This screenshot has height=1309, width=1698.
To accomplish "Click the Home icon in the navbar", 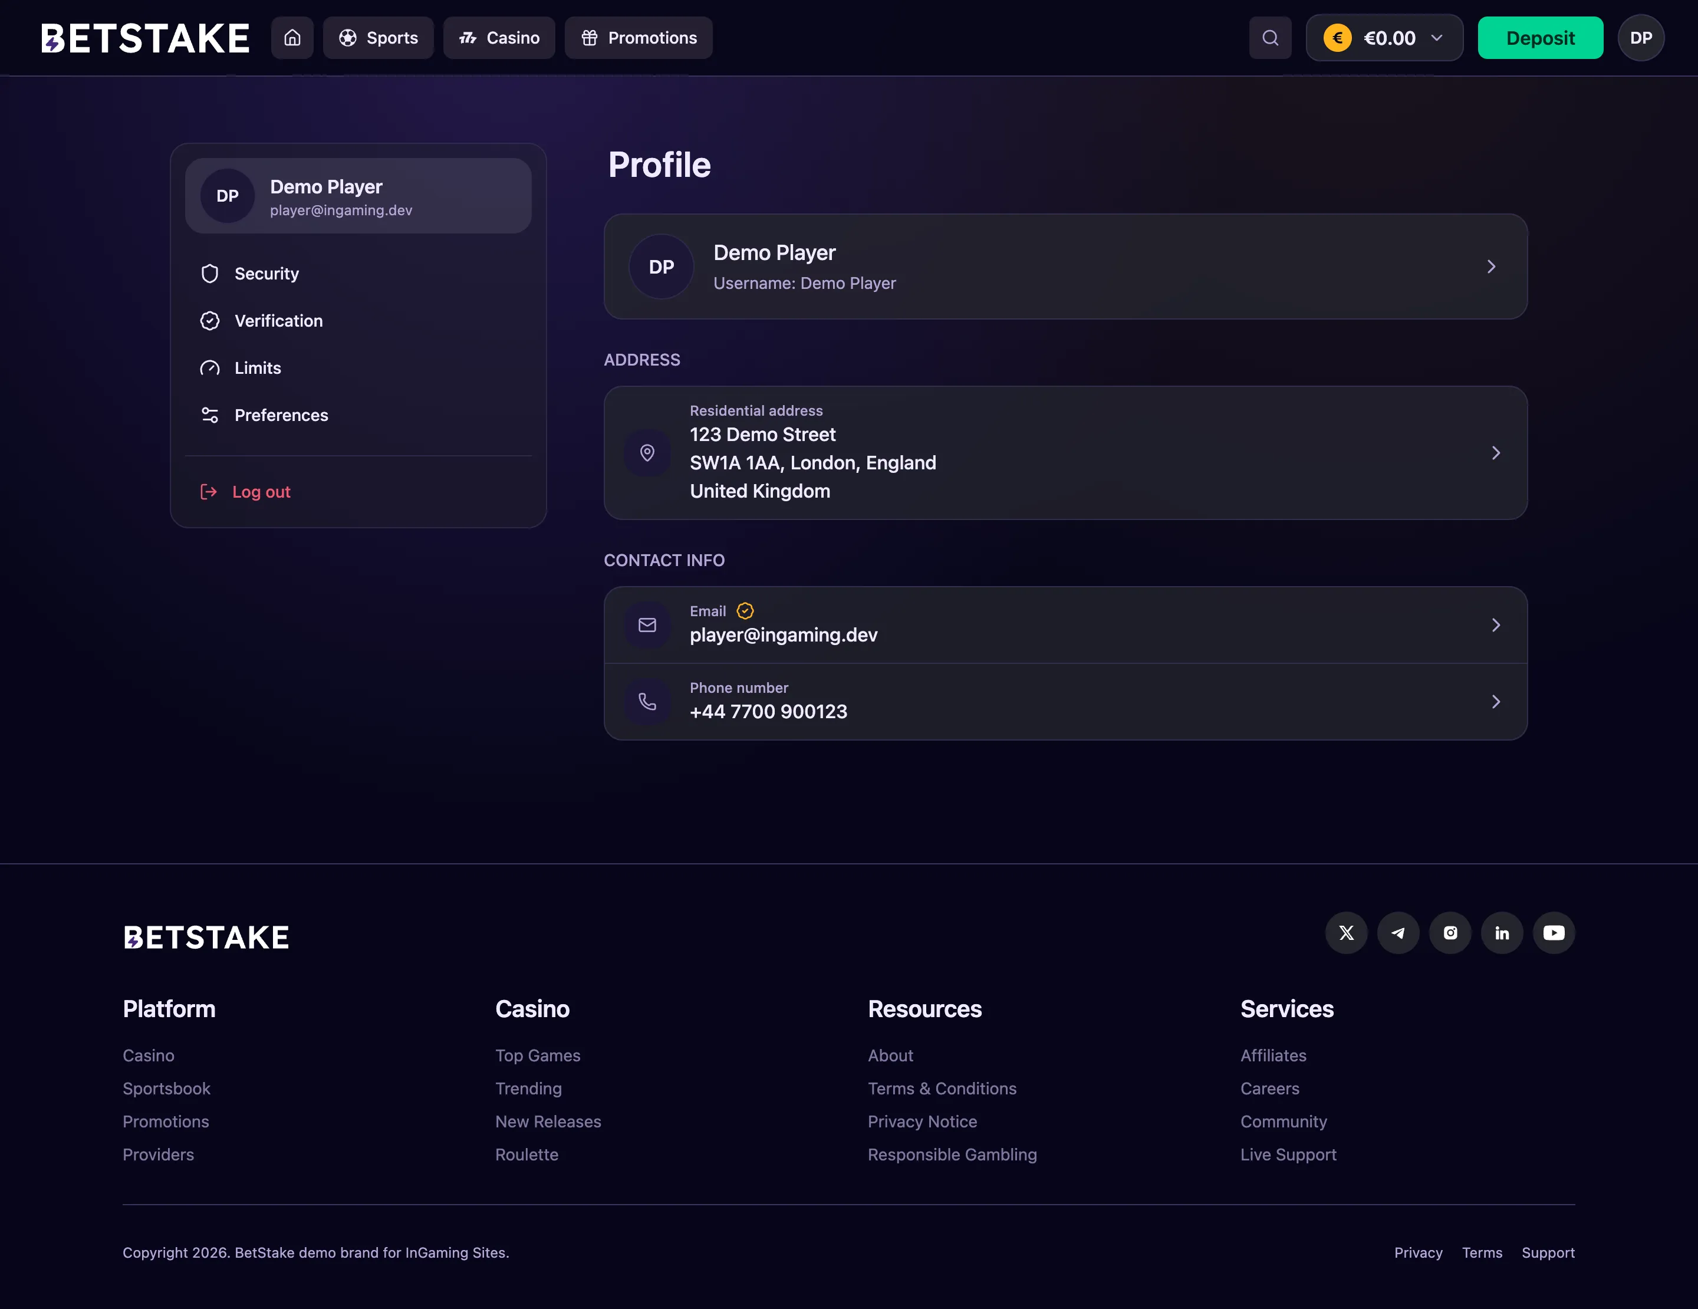I will 292,37.
